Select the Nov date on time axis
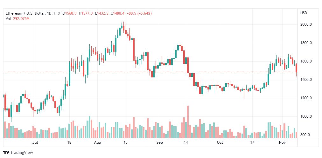Image resolution: width=322 pixels, height=158 pixels. 282,143
